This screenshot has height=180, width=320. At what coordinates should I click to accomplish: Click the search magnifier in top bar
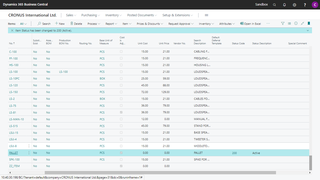274,5
